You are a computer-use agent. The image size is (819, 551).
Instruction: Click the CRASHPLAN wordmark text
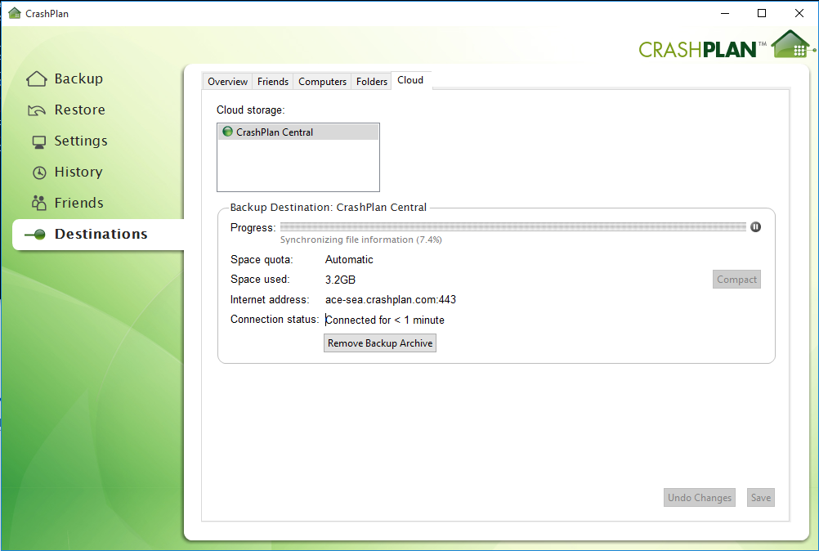coord(698,50)
